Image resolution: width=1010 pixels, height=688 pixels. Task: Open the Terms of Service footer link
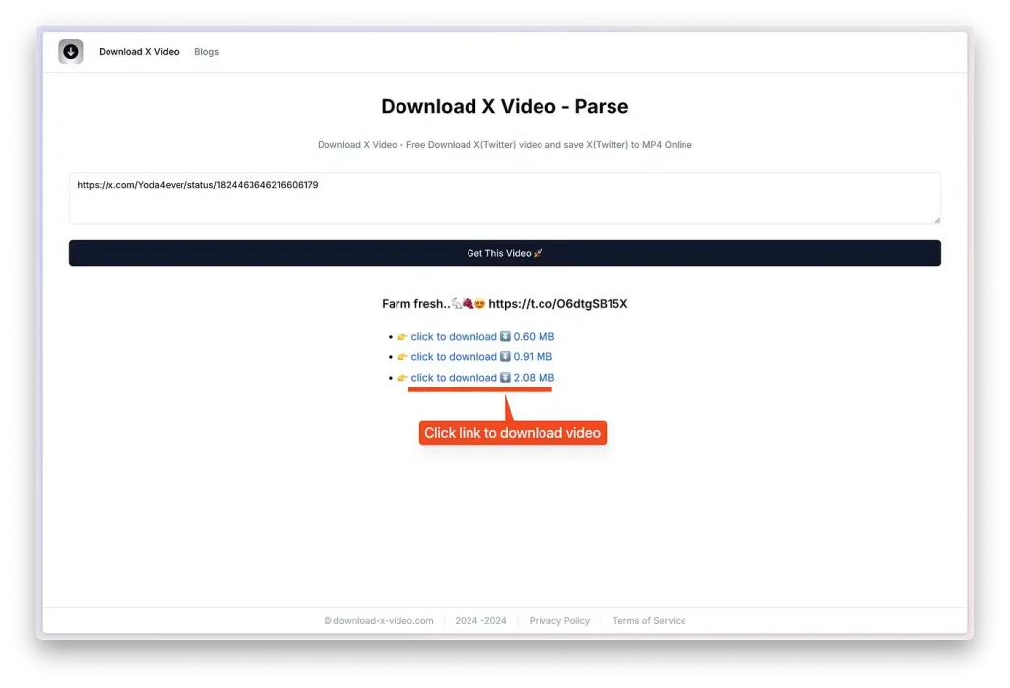tap(649, 621)
